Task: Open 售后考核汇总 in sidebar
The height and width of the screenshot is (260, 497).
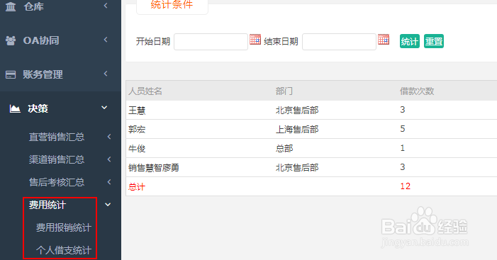Action: pyautogui.click(x=57, y=182)
